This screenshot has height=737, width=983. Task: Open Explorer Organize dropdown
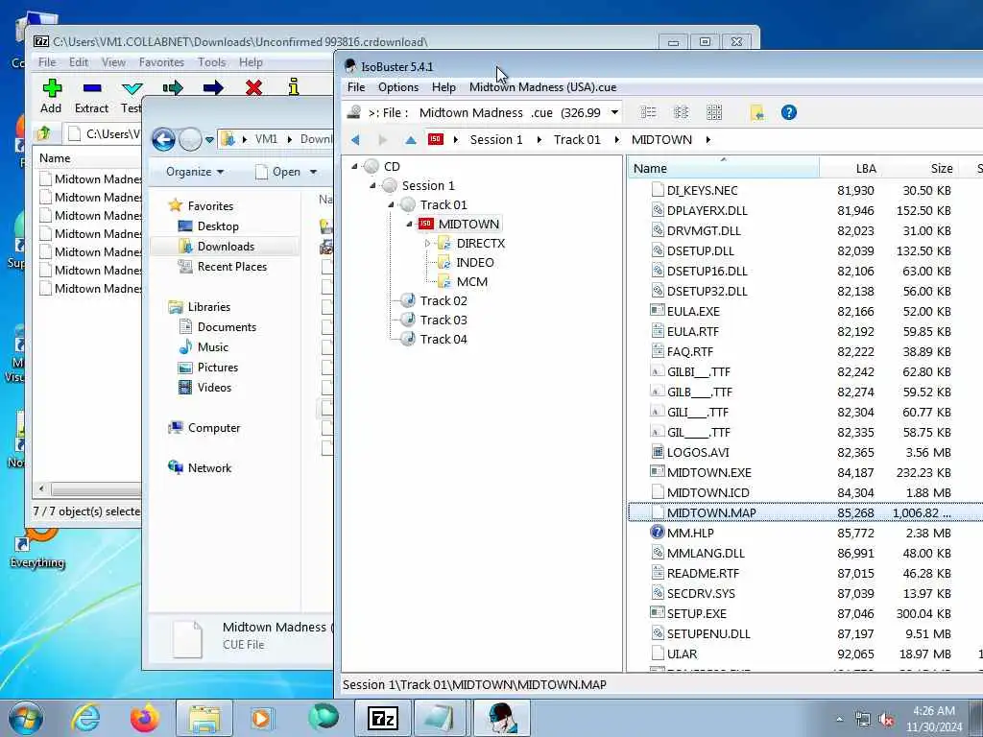point(194,172)
